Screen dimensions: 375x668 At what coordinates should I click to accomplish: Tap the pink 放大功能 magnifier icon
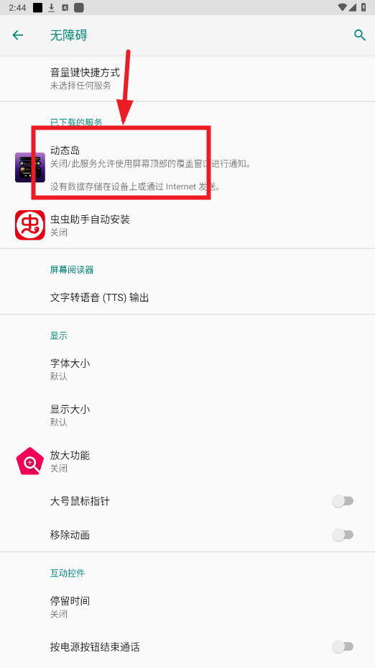coord(29,461)
